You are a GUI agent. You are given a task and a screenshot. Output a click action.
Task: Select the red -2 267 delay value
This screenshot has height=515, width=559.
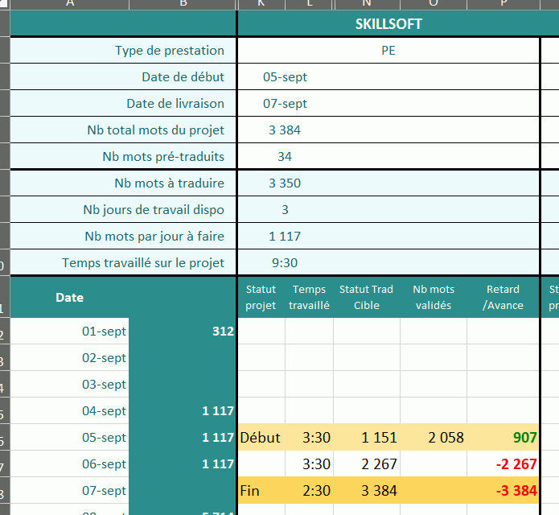(503, 464)
